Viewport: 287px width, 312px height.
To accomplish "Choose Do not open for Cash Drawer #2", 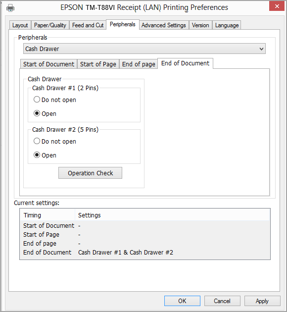I will 55,141.
